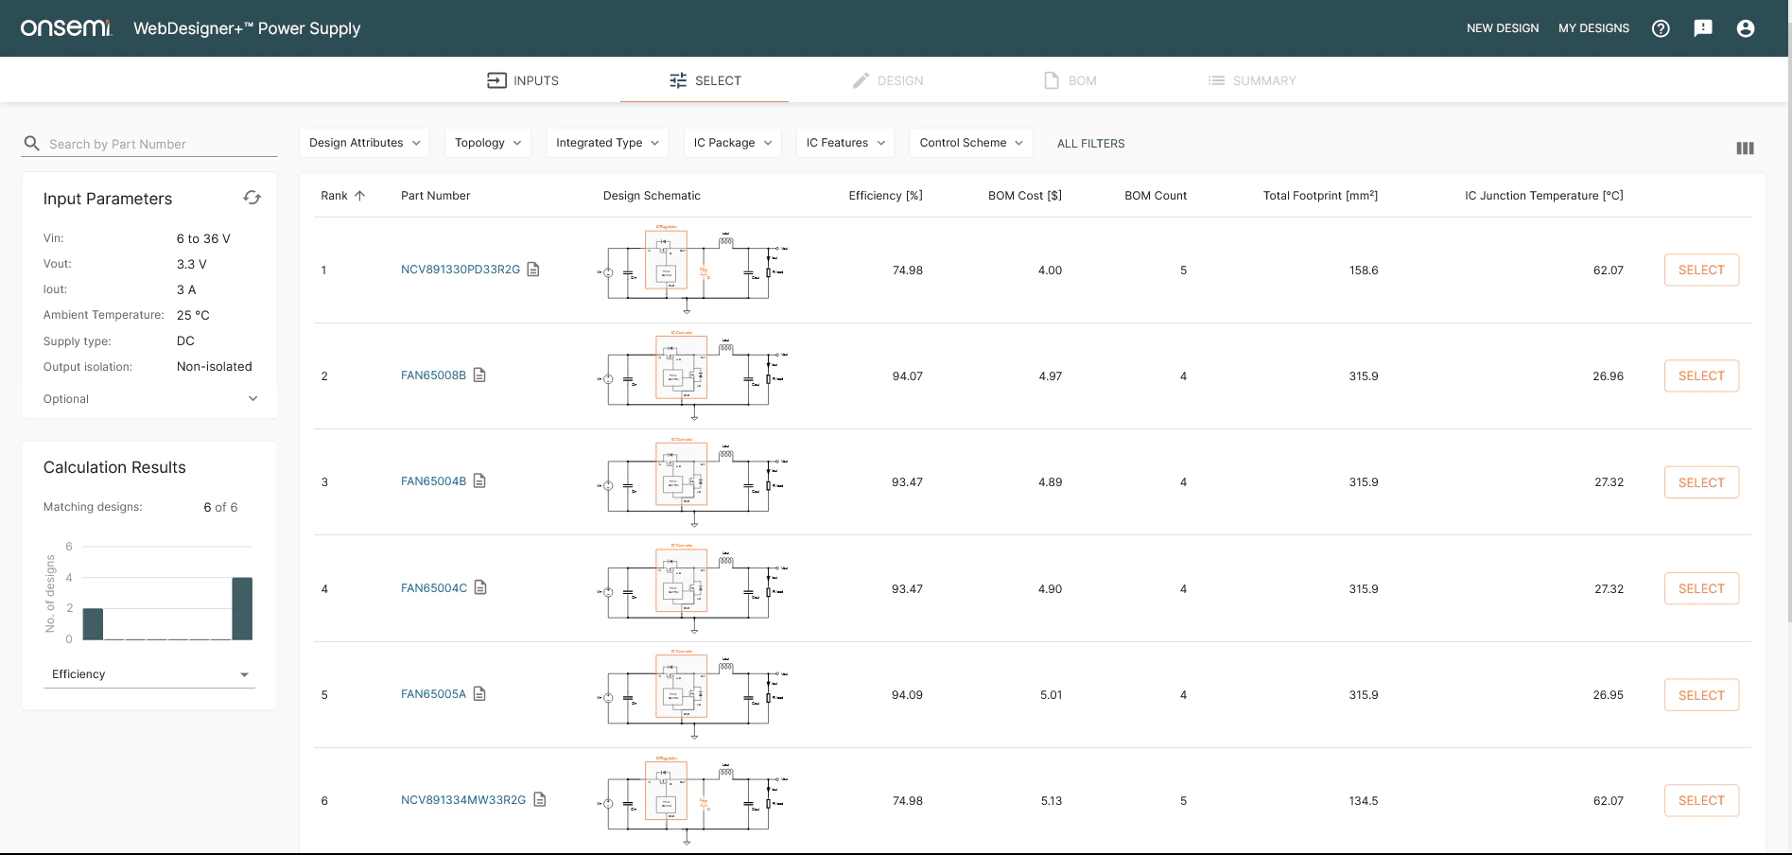This screenshot has width=1792, height=855.
Task: Toggle Rank sort arrow
Action: point(359,196)
